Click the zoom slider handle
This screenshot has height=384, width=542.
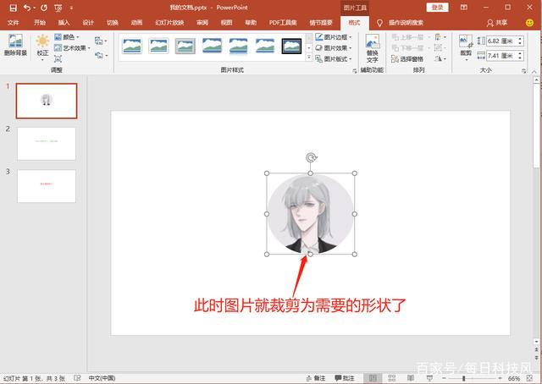[464, 378]
